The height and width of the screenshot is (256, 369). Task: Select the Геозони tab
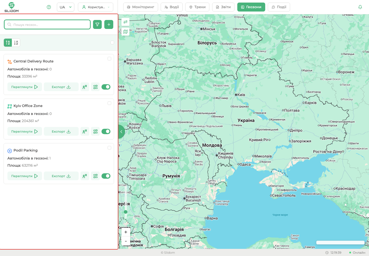pyautogui.click(x=251, y=7)
